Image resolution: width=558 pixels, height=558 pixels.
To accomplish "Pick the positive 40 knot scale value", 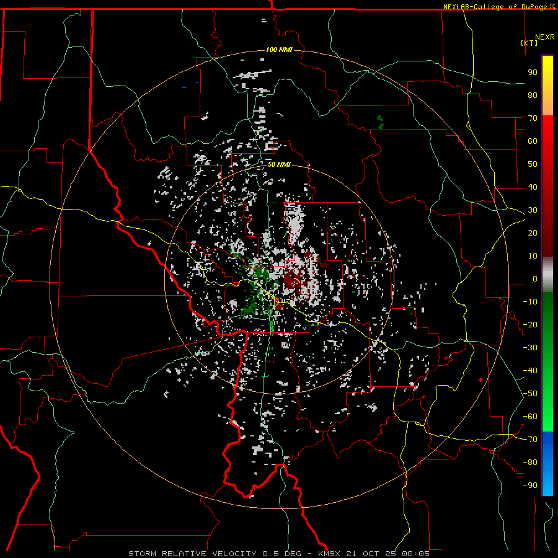I will pyautogui.click(x=533, y=187).
